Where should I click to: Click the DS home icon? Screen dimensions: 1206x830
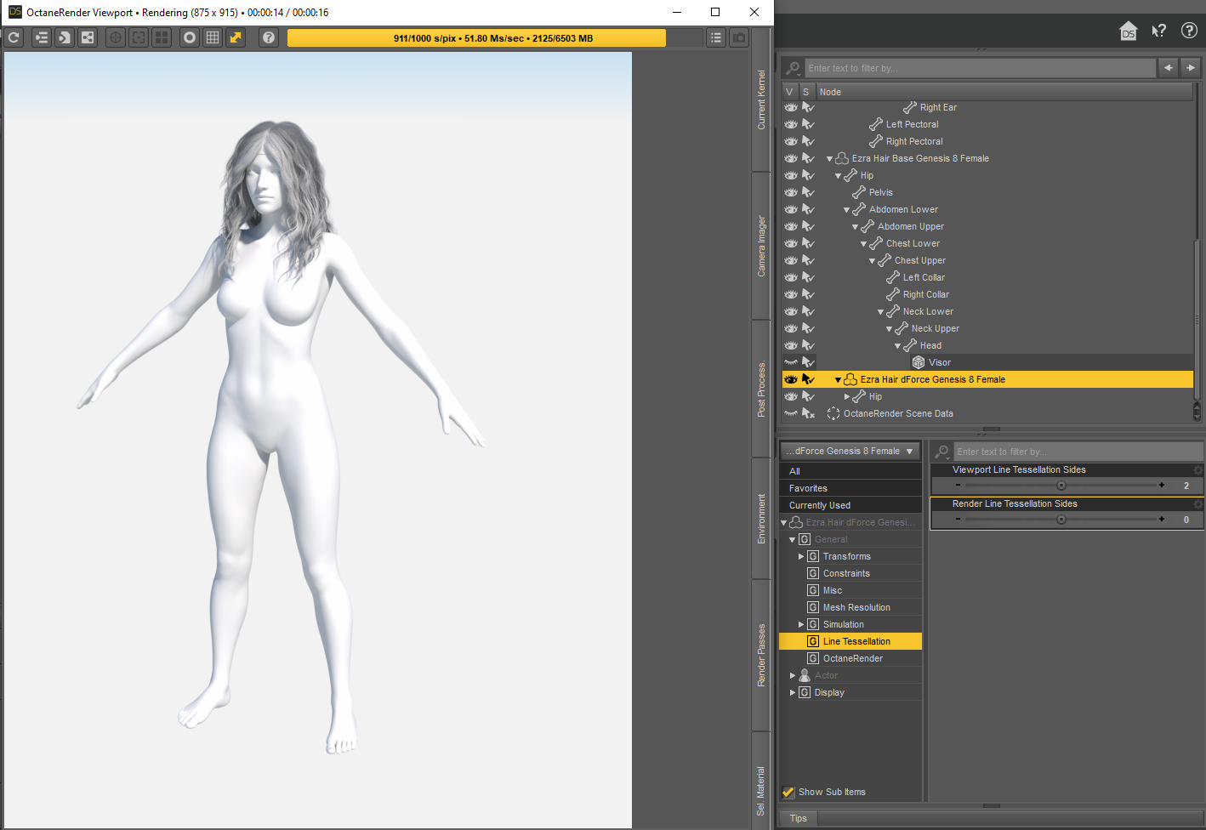coord(1128,31)
